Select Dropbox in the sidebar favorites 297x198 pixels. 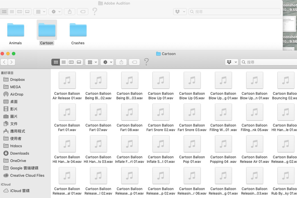point(17,79)
